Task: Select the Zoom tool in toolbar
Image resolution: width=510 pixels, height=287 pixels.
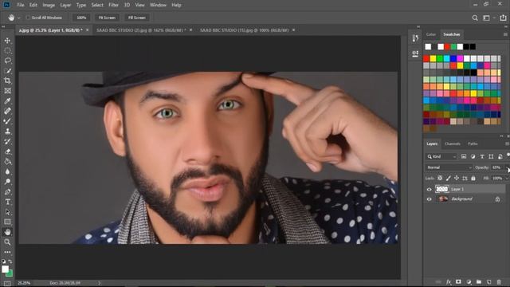Action: point(7,242)
